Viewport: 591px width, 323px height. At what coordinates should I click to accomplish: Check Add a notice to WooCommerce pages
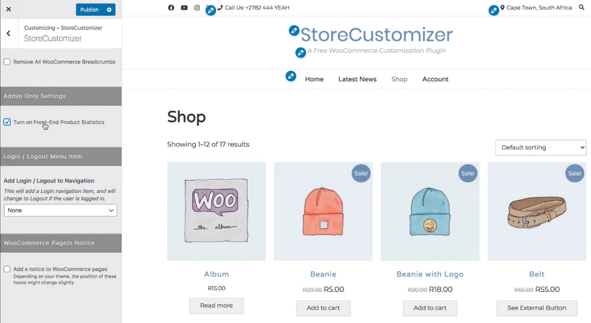(x=7, y=269)
